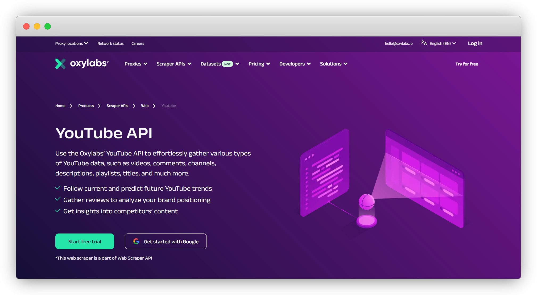Expand the Pricing menu
Screen dimensions: 537x295
(259, 64)
